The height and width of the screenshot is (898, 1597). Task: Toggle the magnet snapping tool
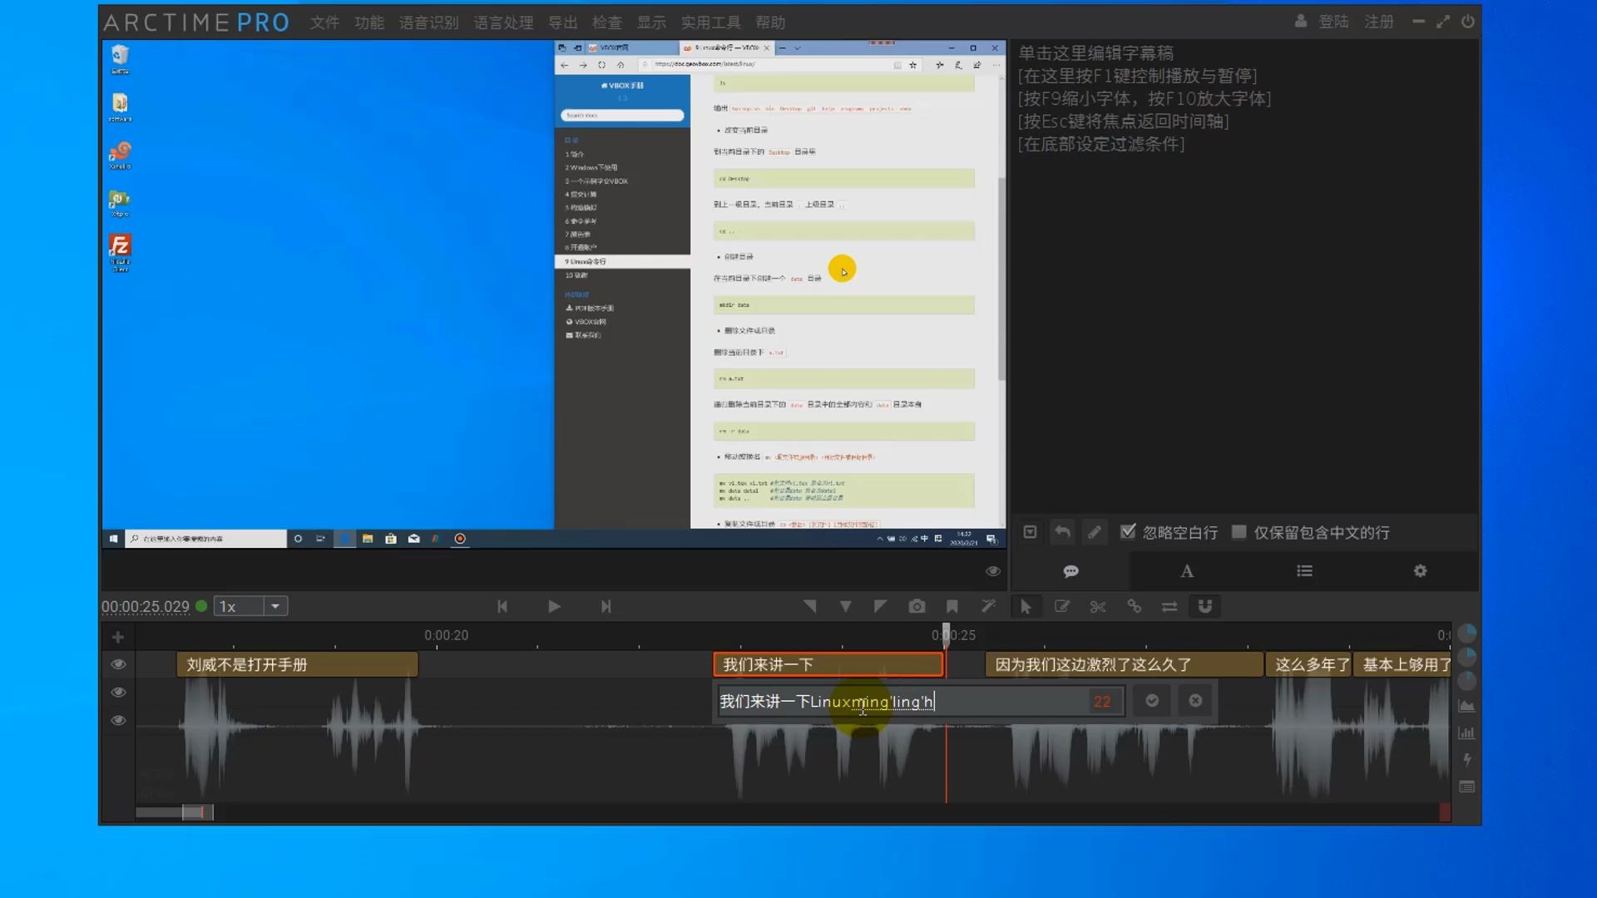(x=1204, y=606)
